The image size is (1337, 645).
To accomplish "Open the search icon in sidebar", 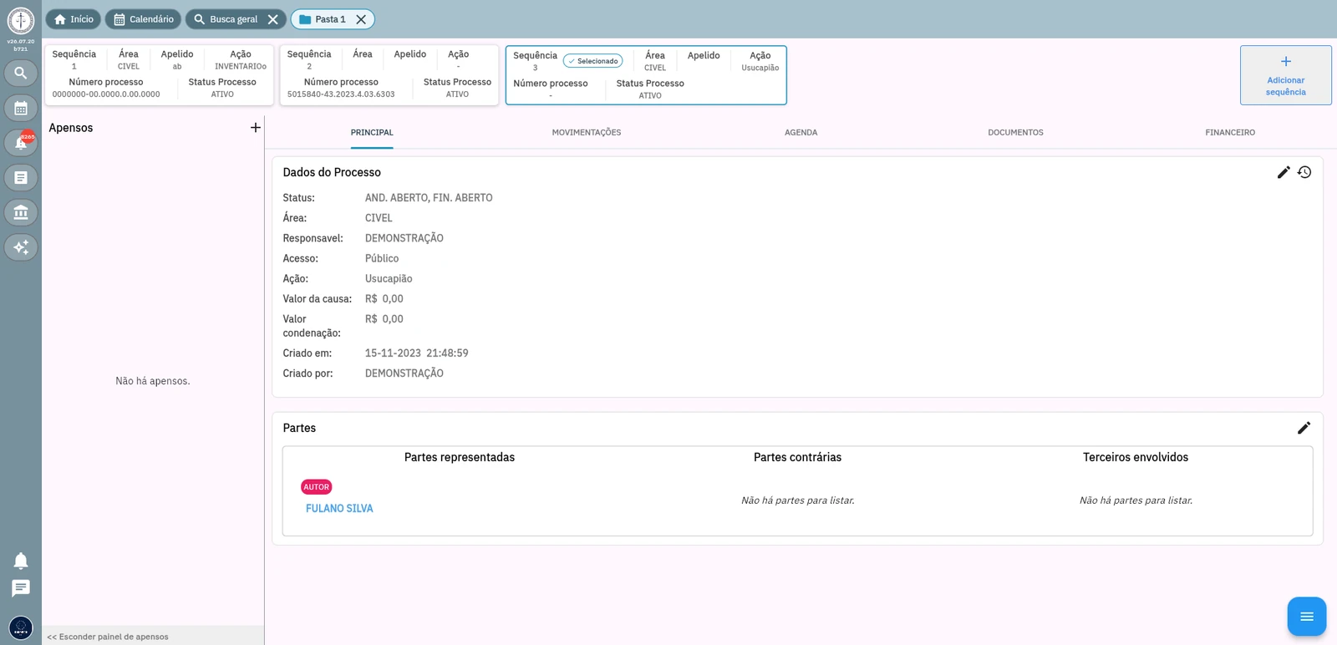I will [21, 74].
